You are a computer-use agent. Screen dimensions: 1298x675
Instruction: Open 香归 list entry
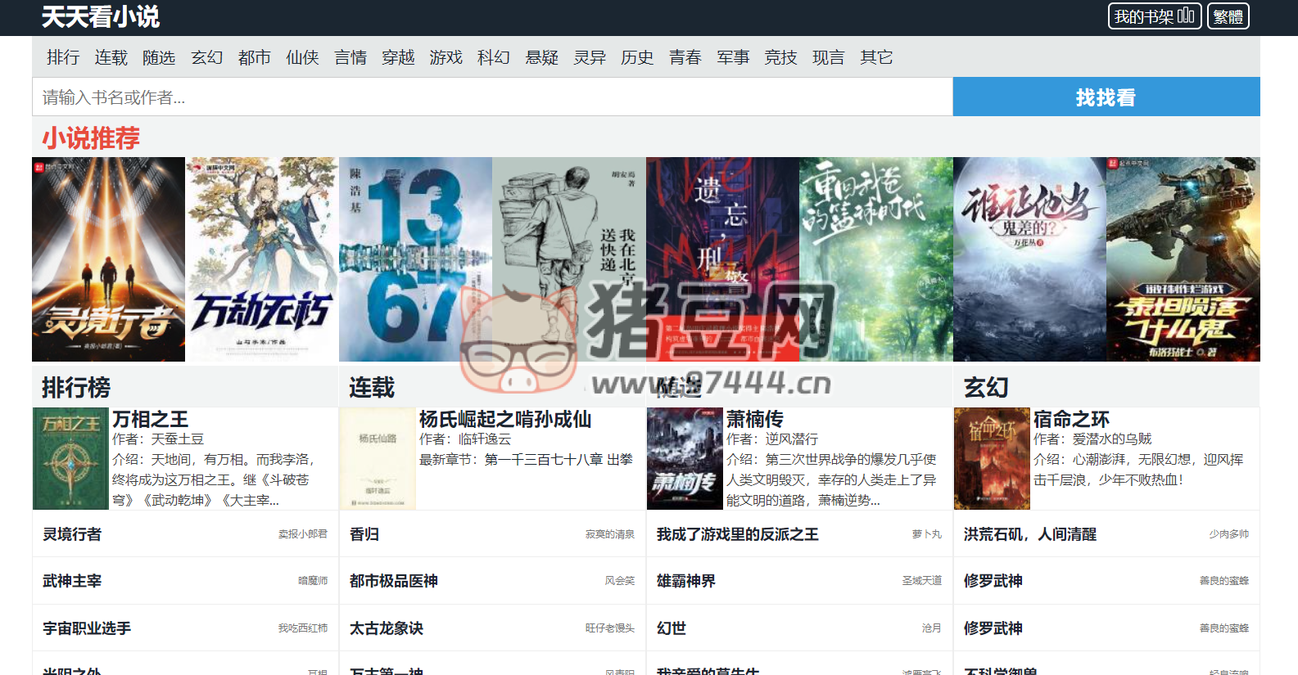364,534
